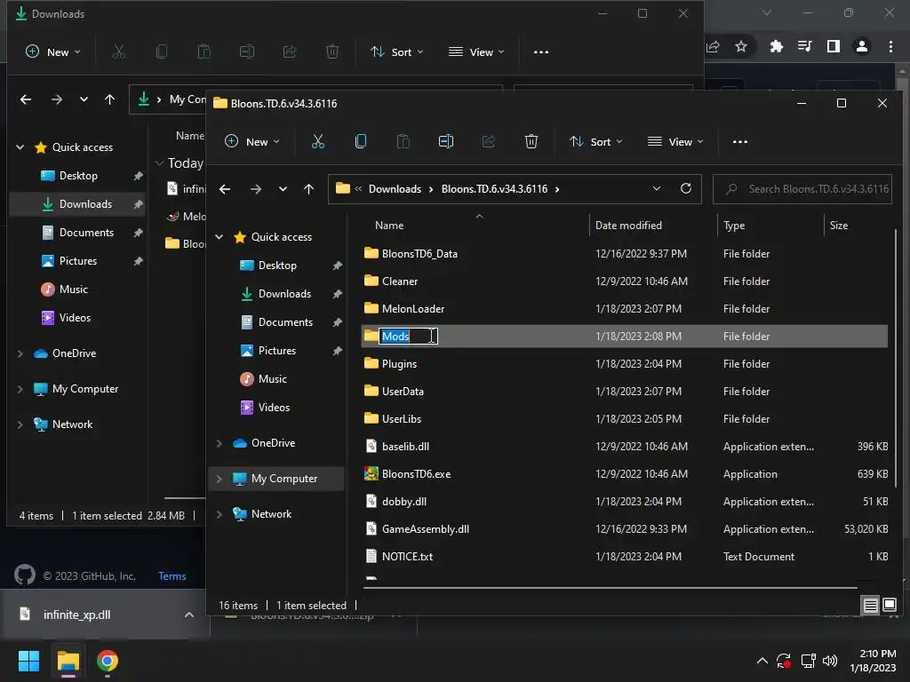Image resolution: width=910 pixels, height=682 pixels.
Task: Click Downloads in address bar breadcrumb
Action: click(395, 189)
